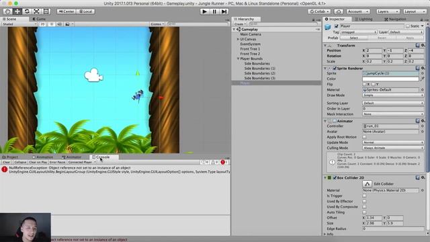The width and height of the screenshot is (430, 242).
Task: Enable Flip X checkbox
Action: pos(364,84)
